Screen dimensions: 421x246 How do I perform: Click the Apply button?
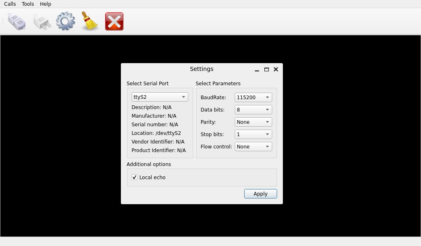(x=260, y=194)
